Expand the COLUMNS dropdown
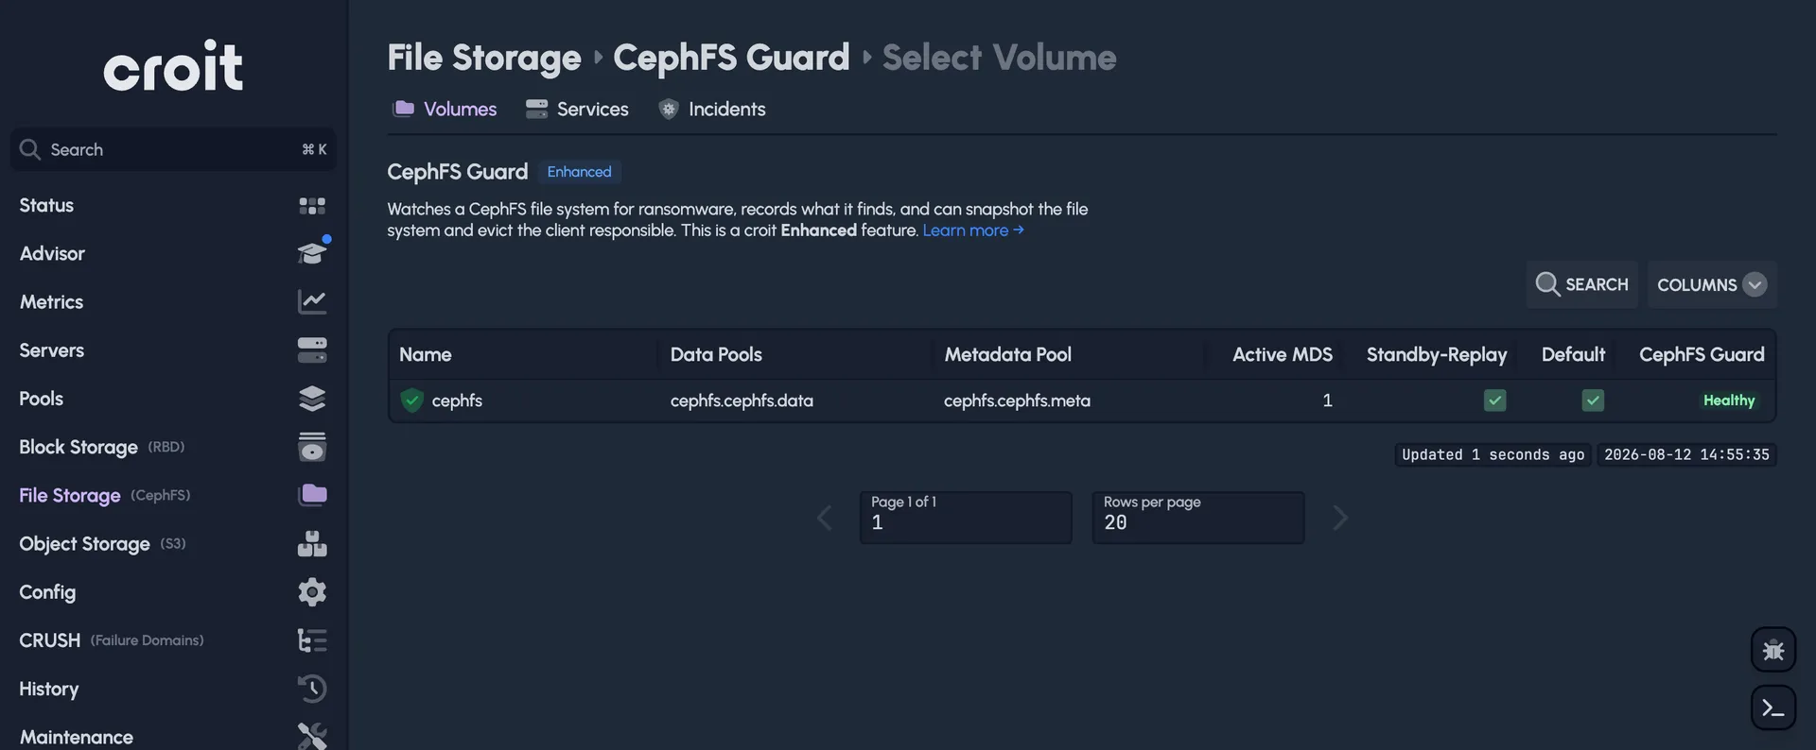The image size is (1816, 750). coord(1712,284)
